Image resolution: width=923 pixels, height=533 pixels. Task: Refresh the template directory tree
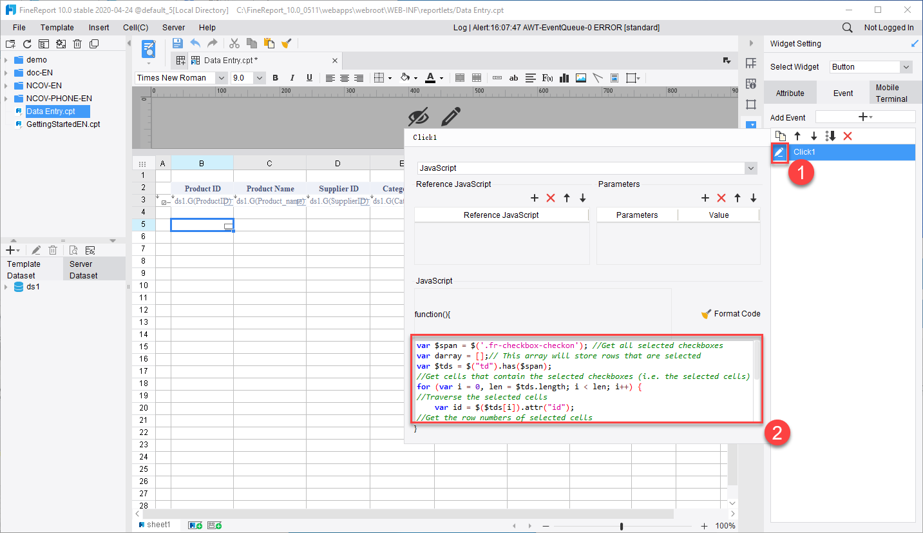(26, 43)
